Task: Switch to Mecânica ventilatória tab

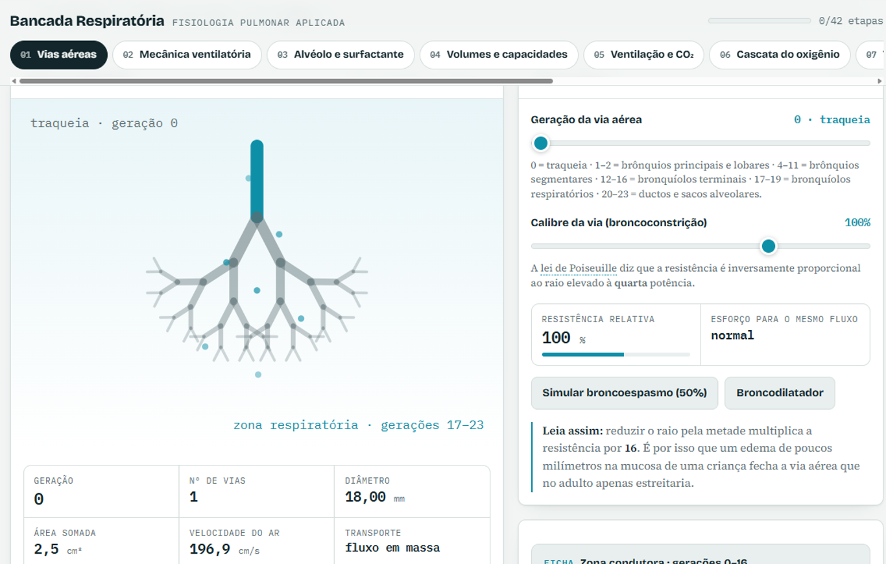Action: (187, 55)
